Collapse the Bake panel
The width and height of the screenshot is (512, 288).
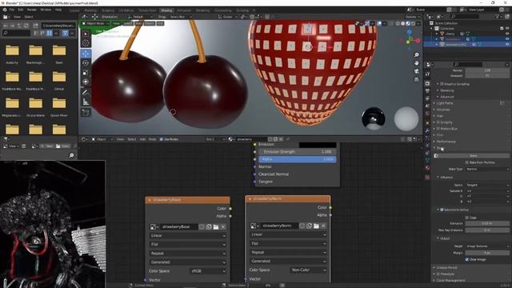tap(439, 148)
